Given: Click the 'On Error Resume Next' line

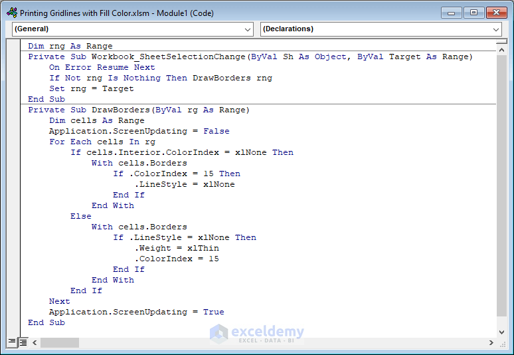Looking at the screenshot, I should tap(102, 67).
